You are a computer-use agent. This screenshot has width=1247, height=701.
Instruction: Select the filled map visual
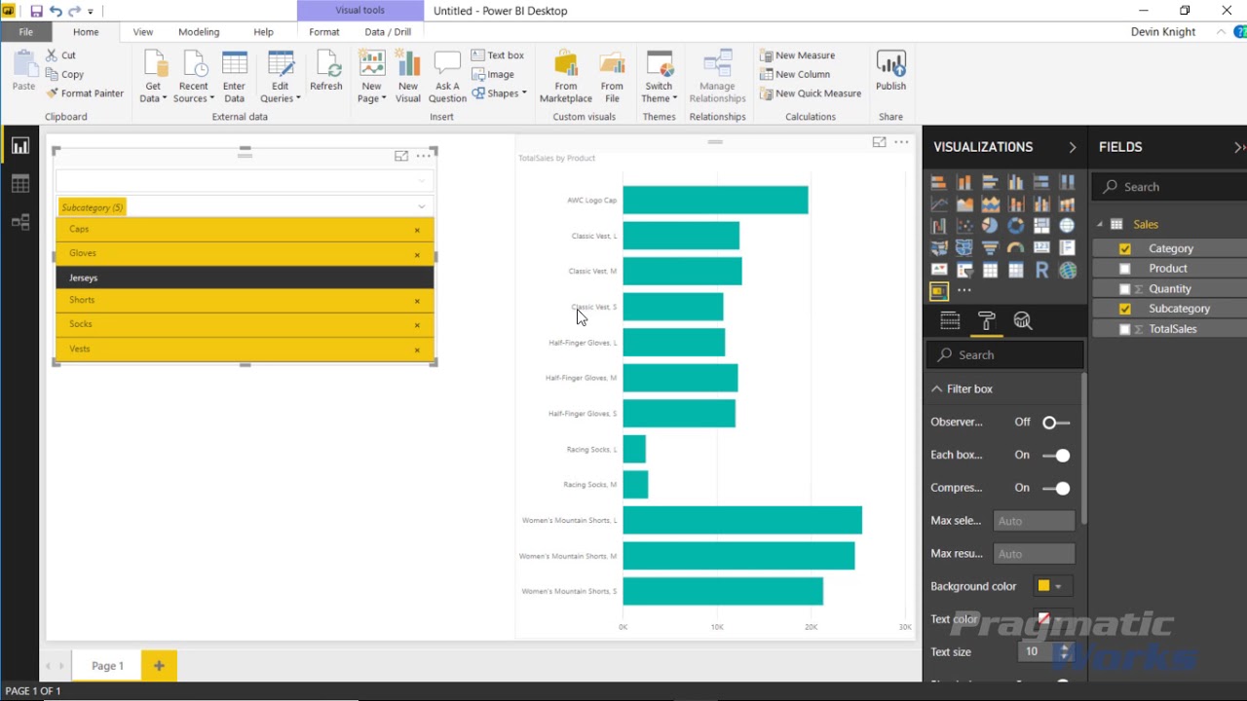[939, 248]
